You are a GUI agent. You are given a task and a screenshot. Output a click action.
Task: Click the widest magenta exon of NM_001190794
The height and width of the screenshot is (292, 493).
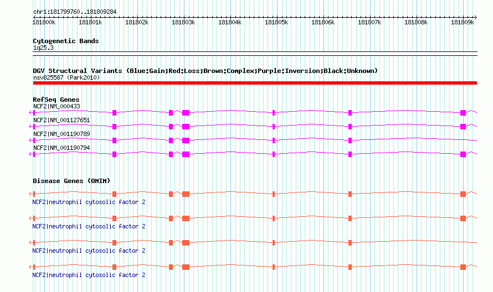click(x=186, y=154)
